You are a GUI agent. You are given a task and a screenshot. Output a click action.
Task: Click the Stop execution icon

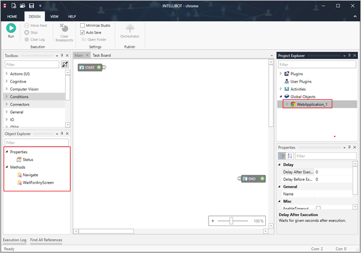pyautogui.click(x=27, y=32)
